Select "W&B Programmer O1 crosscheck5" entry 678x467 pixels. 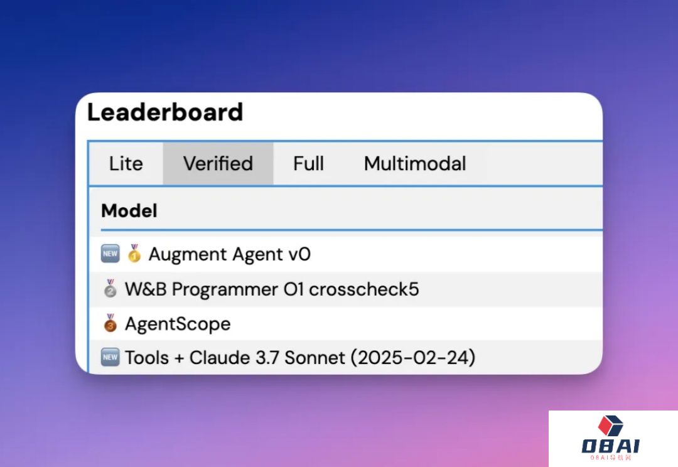(x=272, y=289)
